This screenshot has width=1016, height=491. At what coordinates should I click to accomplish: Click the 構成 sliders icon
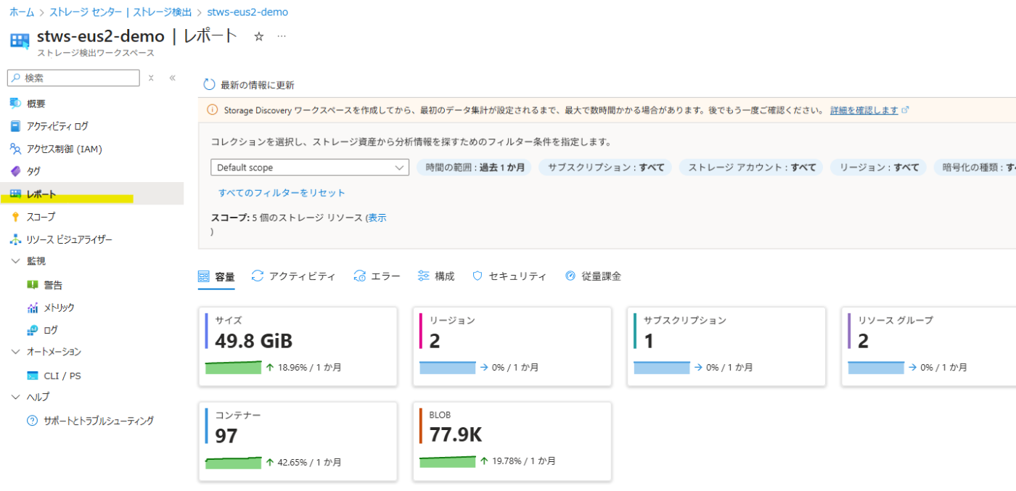424,276
